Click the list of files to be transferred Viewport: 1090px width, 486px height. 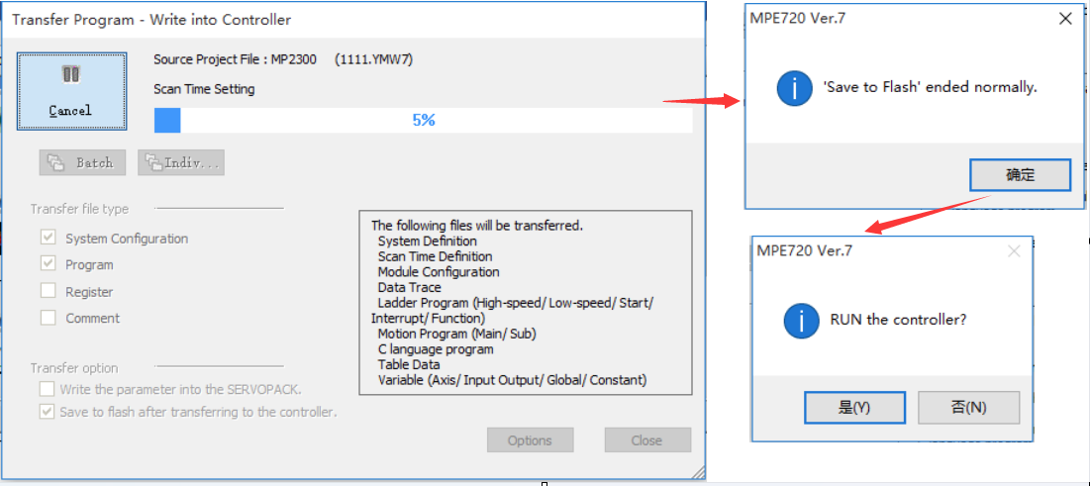[525, 302]
